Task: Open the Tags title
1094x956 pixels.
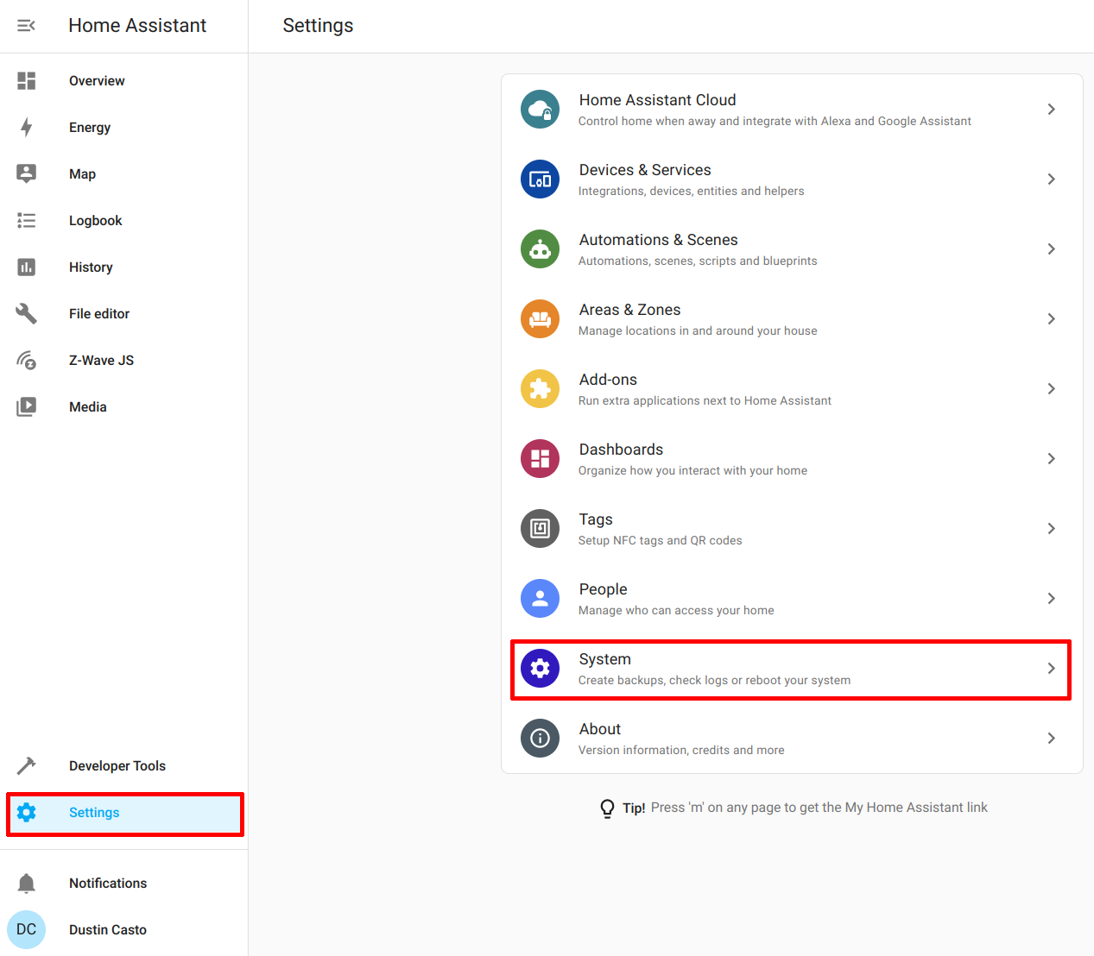Action: point(596,519)
